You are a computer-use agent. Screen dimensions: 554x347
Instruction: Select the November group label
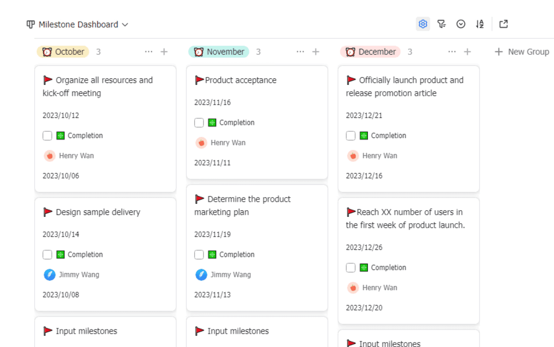coord(219,52)
